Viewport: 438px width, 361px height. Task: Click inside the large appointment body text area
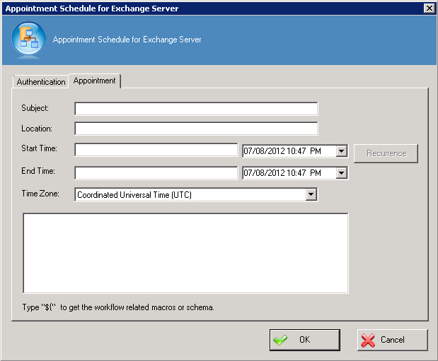point(185,253)
